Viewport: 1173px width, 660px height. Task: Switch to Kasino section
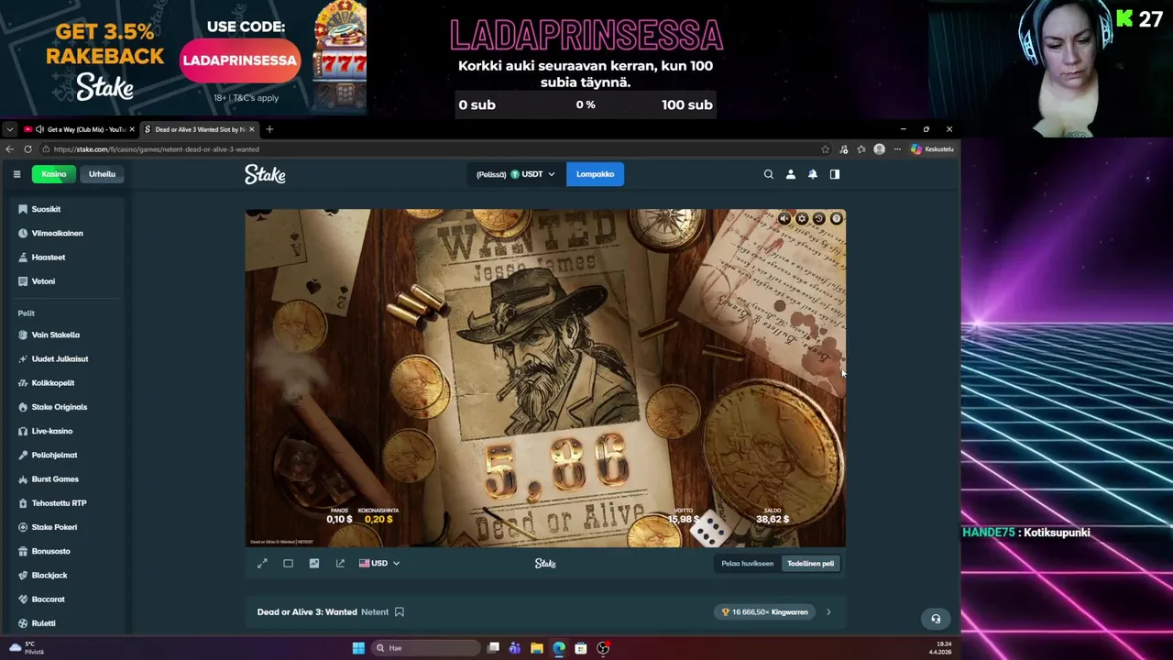(x=53, y=174)
